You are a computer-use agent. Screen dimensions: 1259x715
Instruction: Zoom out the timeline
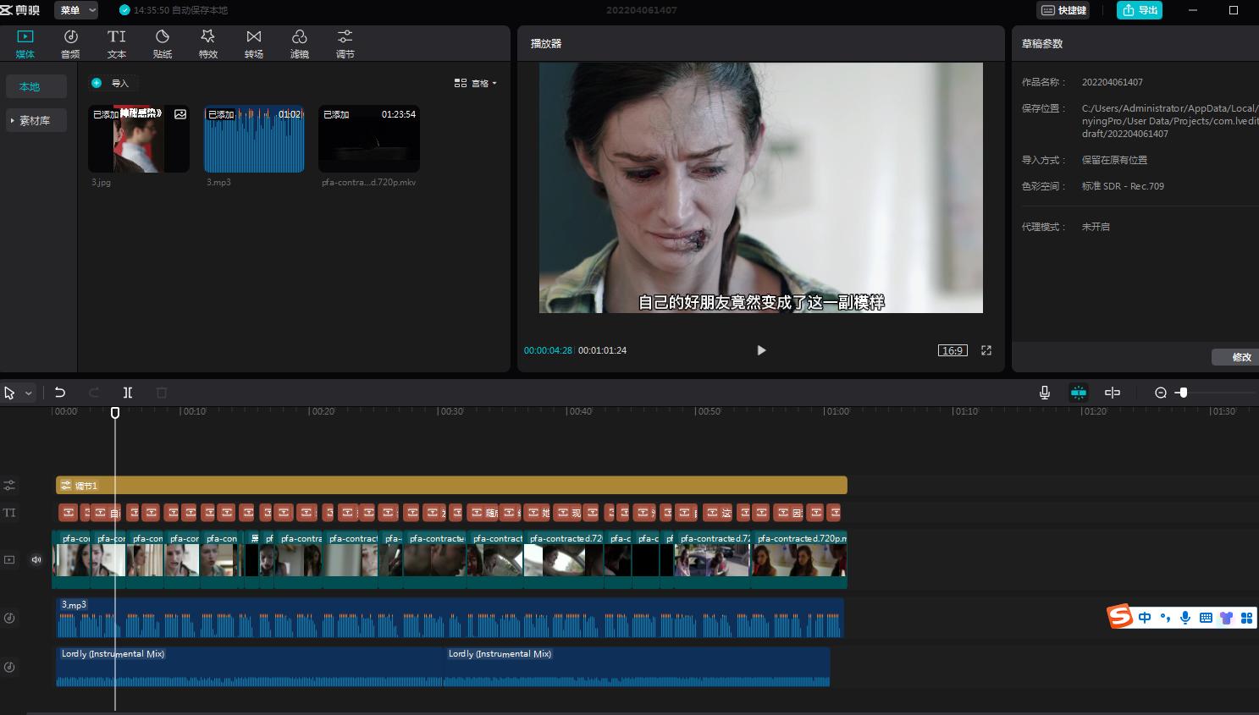point(1161,393)
